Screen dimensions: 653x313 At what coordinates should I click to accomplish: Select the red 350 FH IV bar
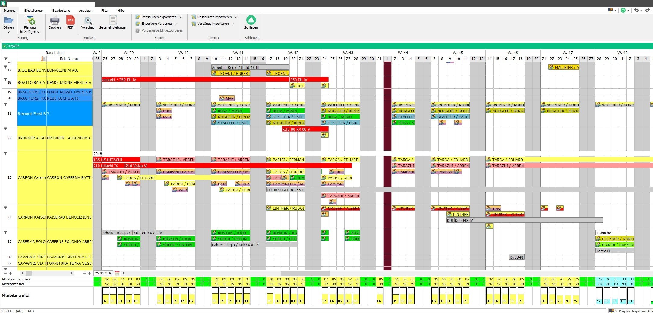point(309,80)
